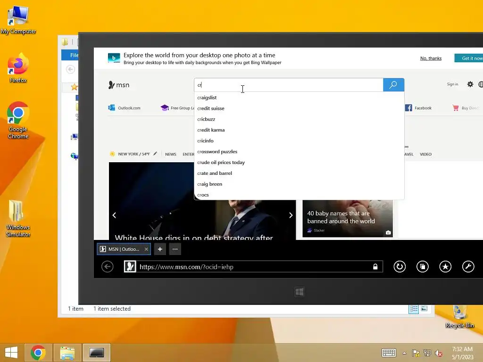Edit the New York weather location pencil

click(x=155, y=154)
